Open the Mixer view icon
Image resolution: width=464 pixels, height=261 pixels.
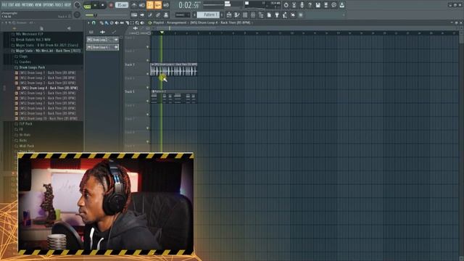[253, 14]
